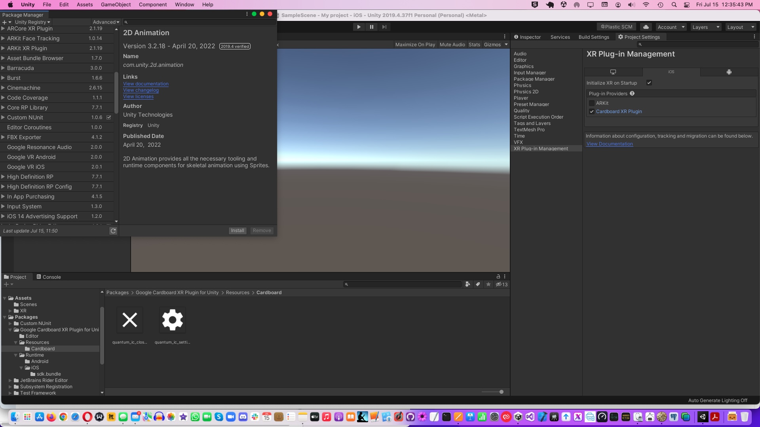Refresh the Package Manager list

click(113, 231)
